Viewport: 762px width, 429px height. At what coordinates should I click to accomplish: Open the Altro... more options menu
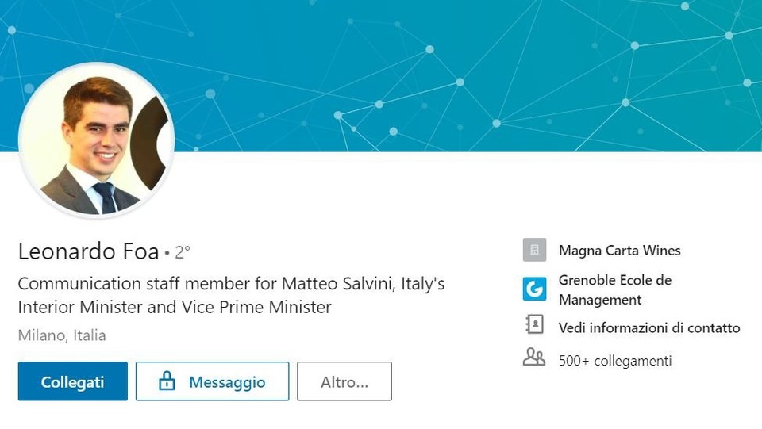(344, 381)
